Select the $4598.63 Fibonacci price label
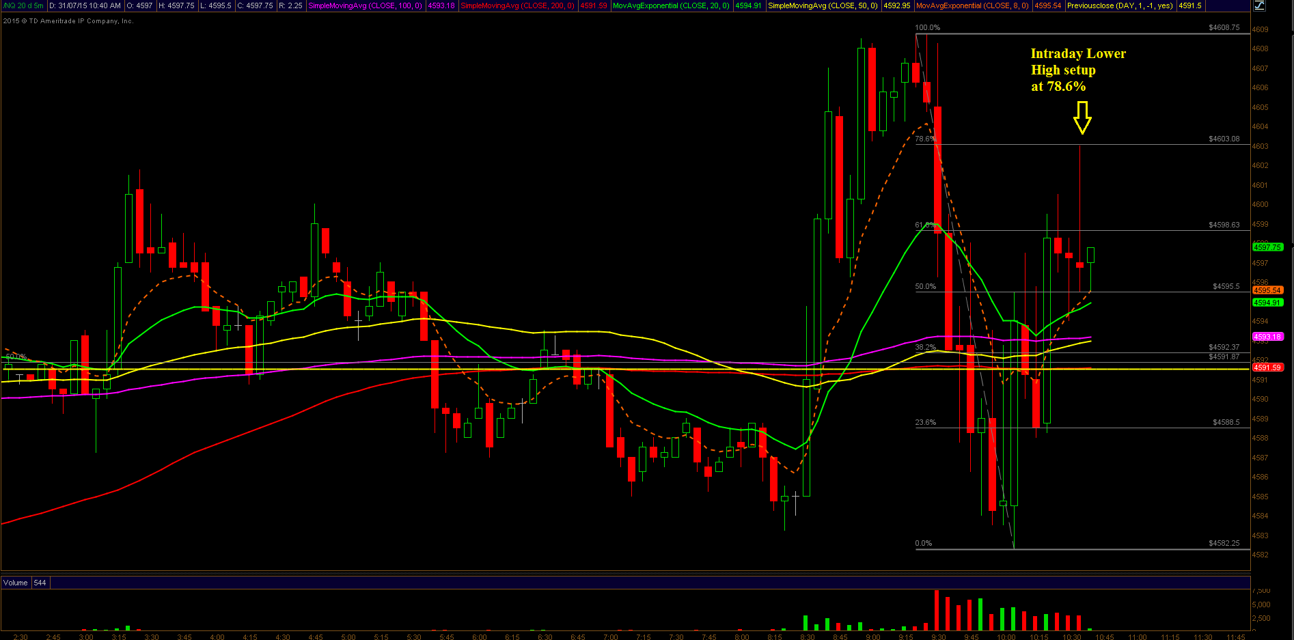 1224,225
